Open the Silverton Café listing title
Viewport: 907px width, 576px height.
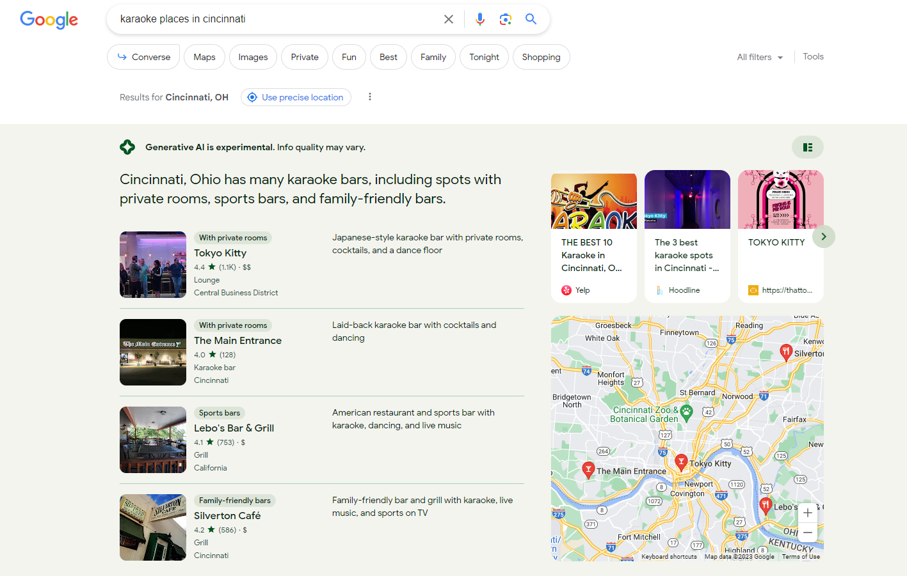(227, 516)
